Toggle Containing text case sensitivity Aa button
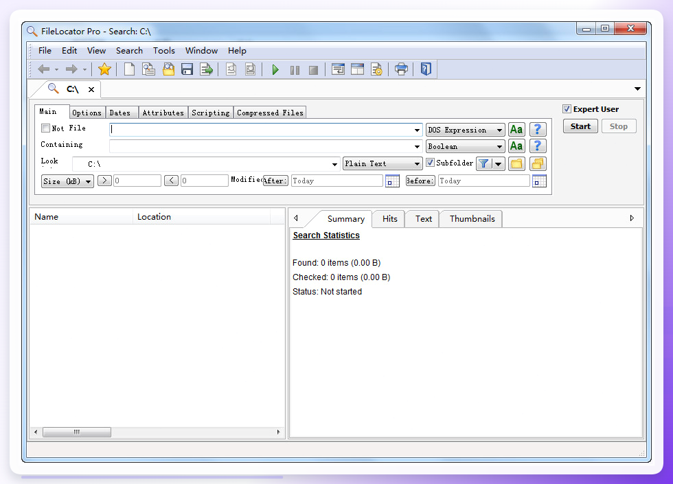 pos(516,146)
